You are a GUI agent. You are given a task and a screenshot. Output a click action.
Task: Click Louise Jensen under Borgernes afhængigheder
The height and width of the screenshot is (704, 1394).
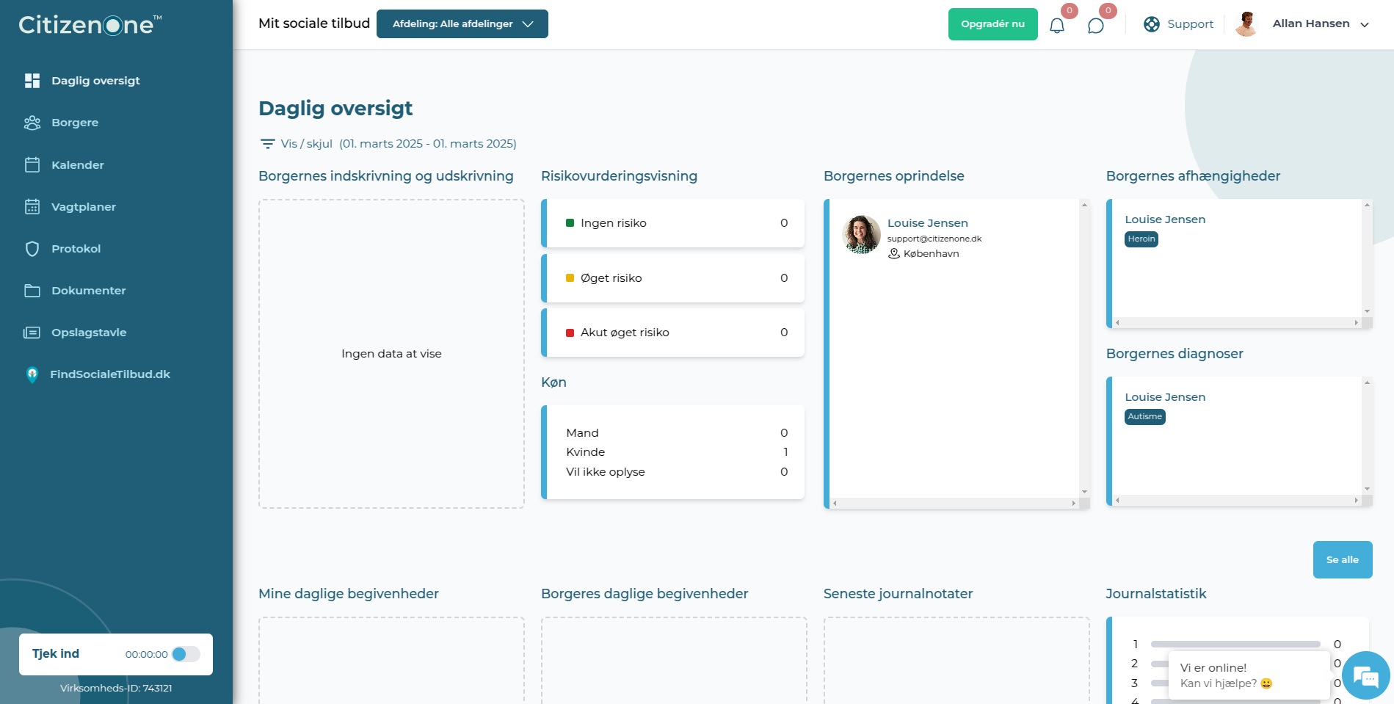pyautogui.click(x=1165, y=219)
